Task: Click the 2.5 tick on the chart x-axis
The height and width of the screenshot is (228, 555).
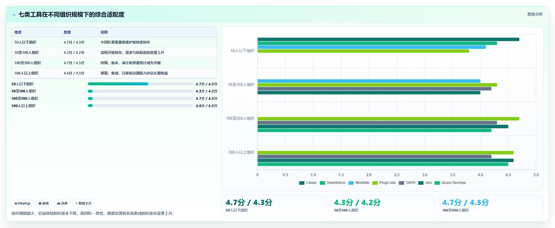Action: [397, 175]
